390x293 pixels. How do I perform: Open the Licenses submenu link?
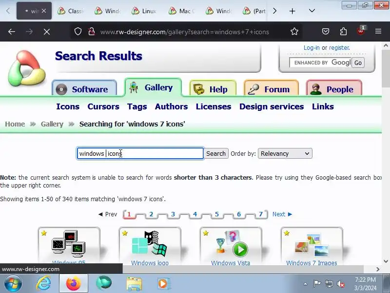(214, 106)
